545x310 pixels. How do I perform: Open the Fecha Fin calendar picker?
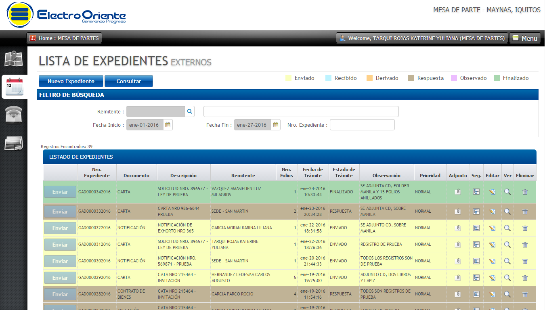[276, 125]
